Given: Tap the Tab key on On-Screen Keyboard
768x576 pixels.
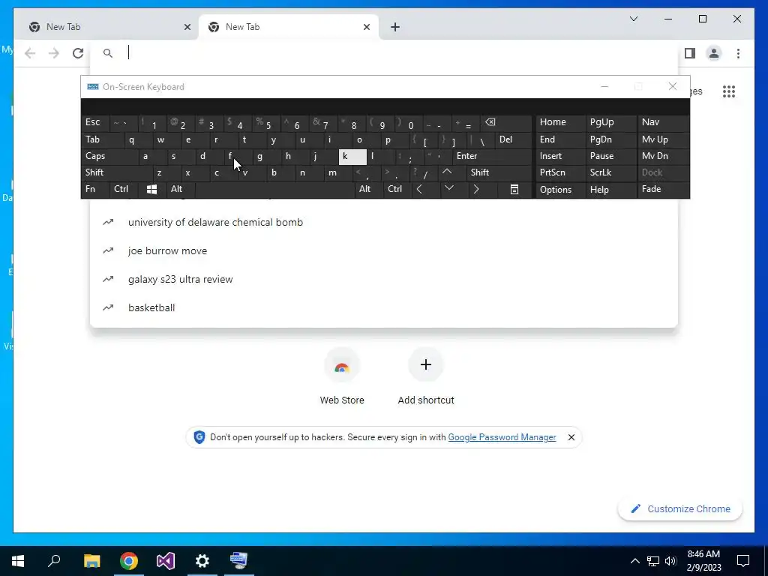Looking at the screenshot, I should point(102,139).
